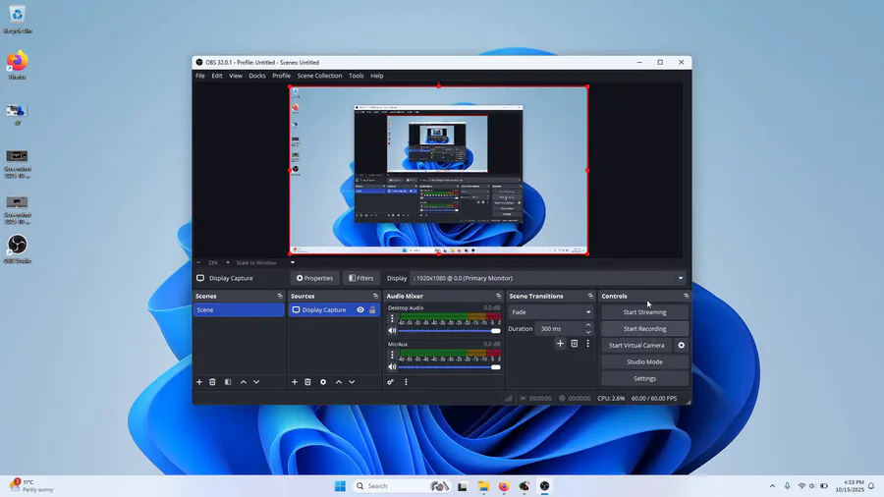
Task: Pop out the Audio Mixer dock
Action: [497, 296]
